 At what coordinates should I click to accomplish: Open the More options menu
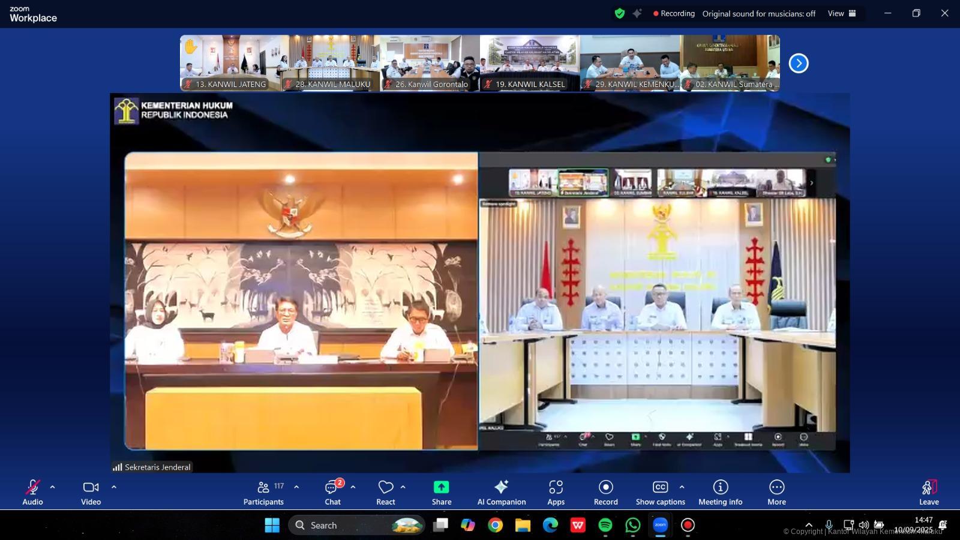pos(776,492)
